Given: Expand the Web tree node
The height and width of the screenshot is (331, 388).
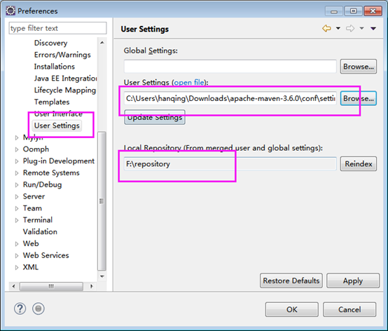Looking at the screenshot, I should click(x=17, y=244).
